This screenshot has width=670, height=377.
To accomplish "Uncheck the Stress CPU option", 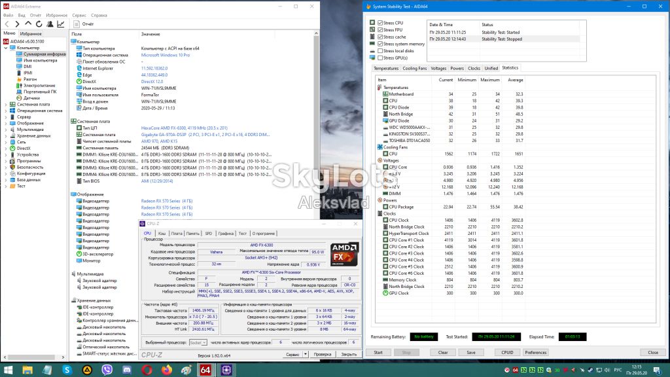I will 380,23.
